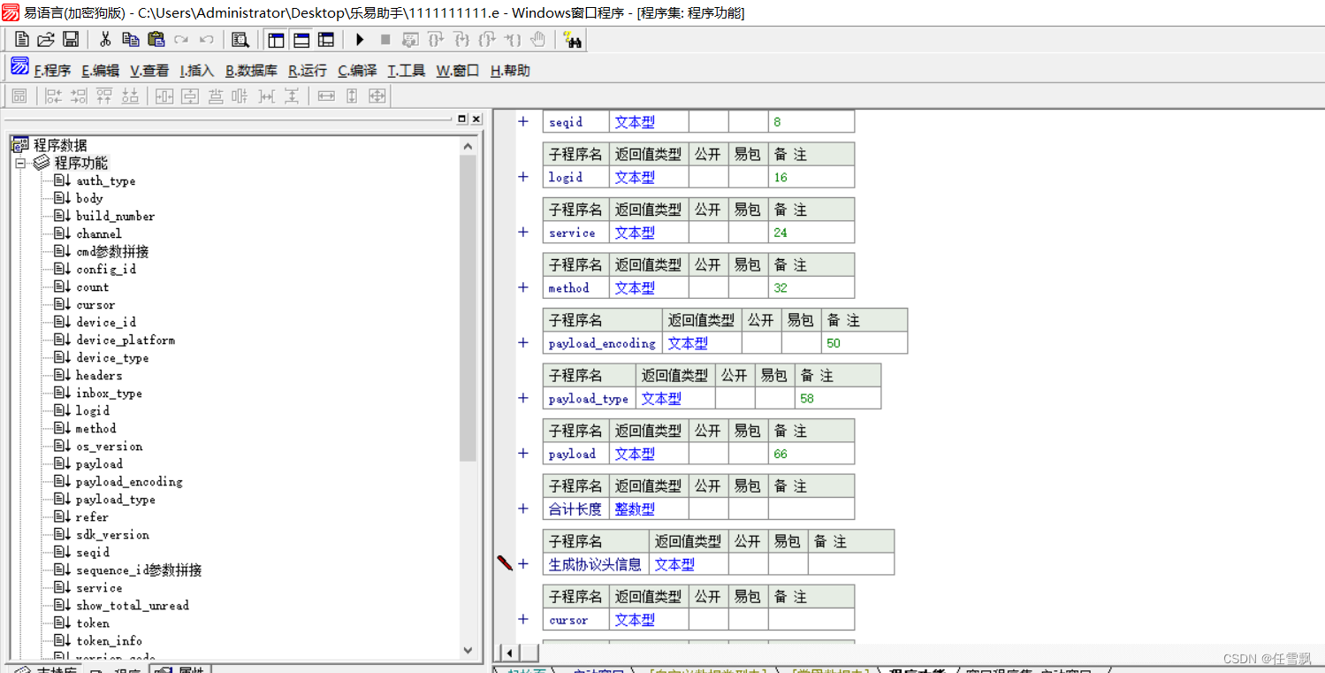
Task: Click the hand breakpoint icon
Action: tap(537, 39)
